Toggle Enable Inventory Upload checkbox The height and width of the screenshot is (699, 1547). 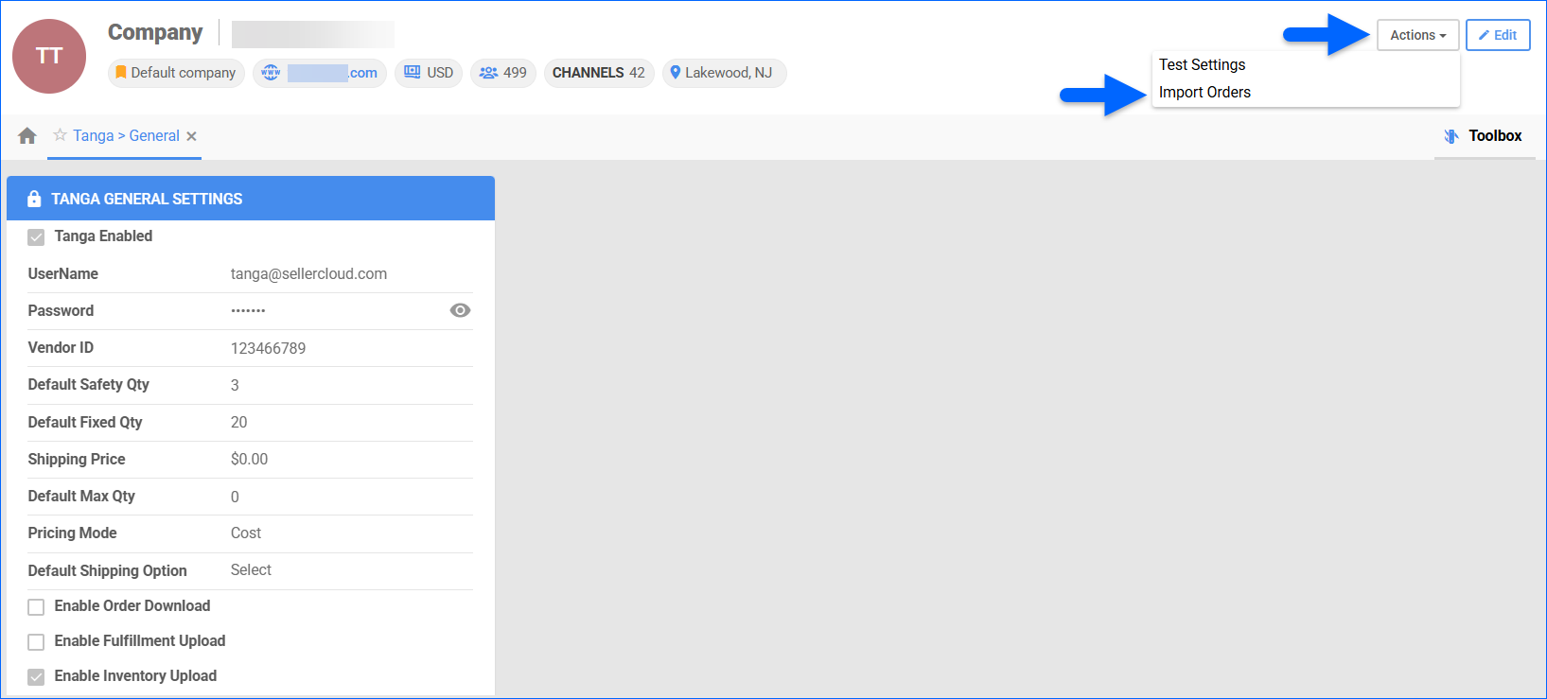[x=36, y=677]
